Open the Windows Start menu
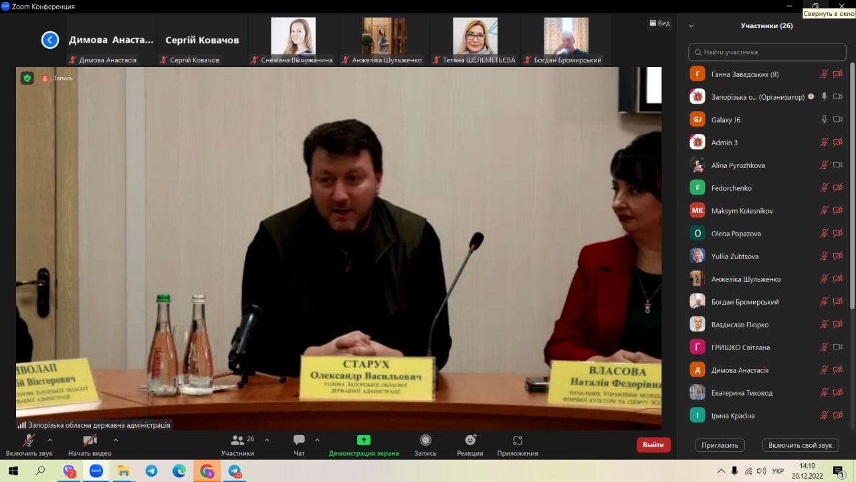 (13, 471)
